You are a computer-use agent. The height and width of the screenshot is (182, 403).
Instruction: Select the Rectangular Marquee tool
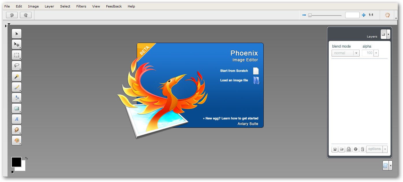click(x=16, y=55)
